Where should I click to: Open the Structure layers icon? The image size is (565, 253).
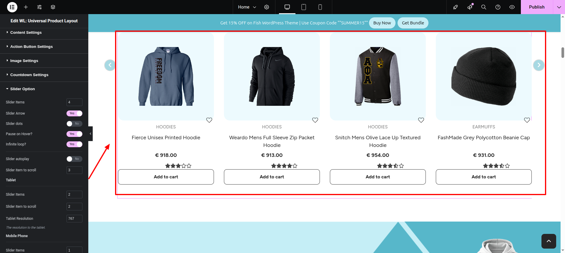(x=53, y=7)
